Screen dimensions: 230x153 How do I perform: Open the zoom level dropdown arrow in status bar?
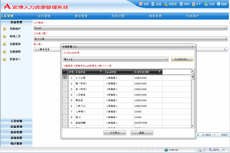224,150
